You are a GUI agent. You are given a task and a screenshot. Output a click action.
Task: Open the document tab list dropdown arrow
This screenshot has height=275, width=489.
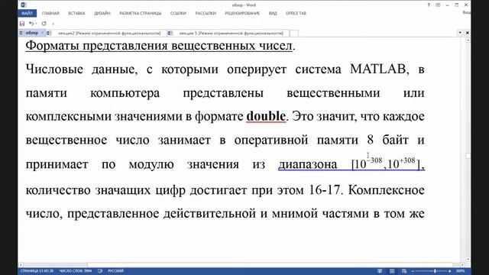[460, 33]
